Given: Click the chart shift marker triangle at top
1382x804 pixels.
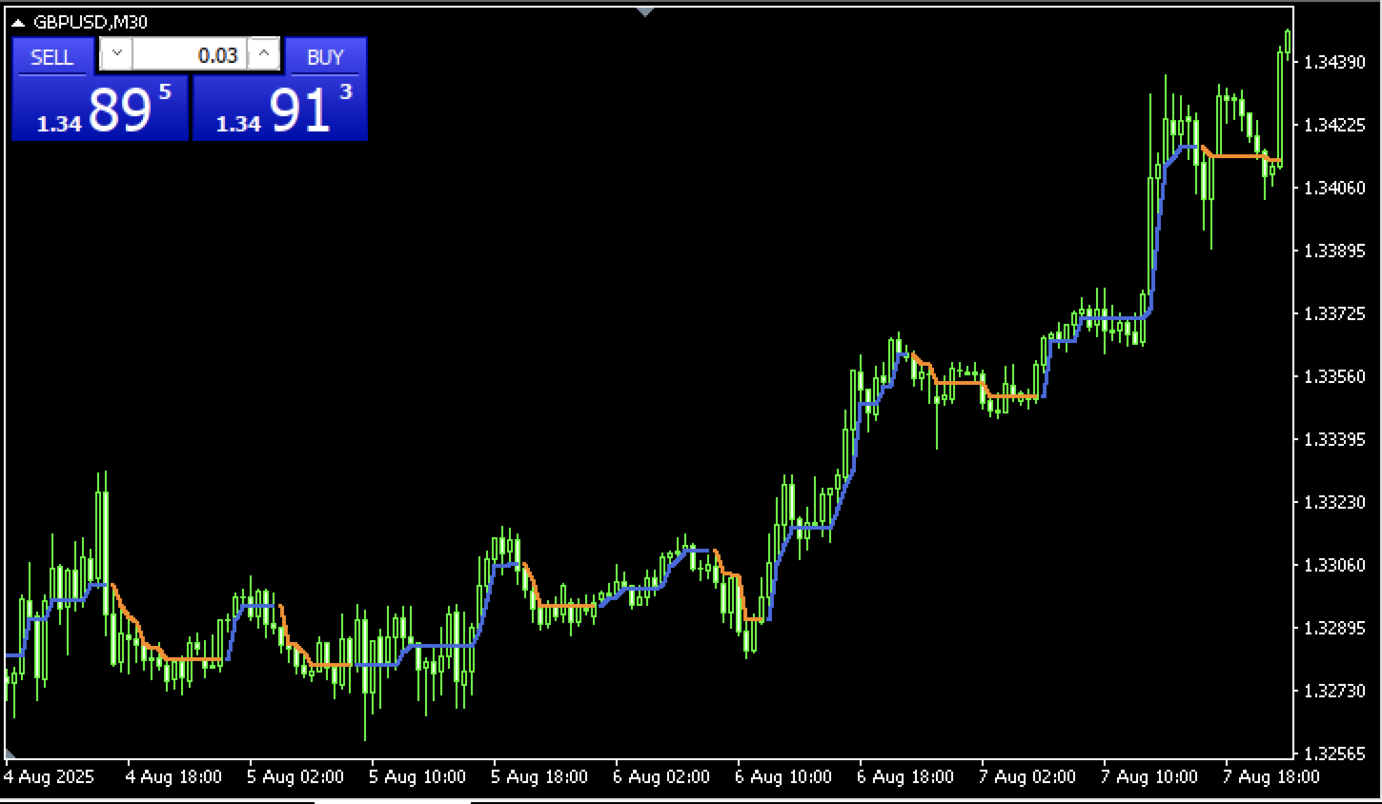Looking at the screenshot, I should pyautogui.click(x=645, y=11).
